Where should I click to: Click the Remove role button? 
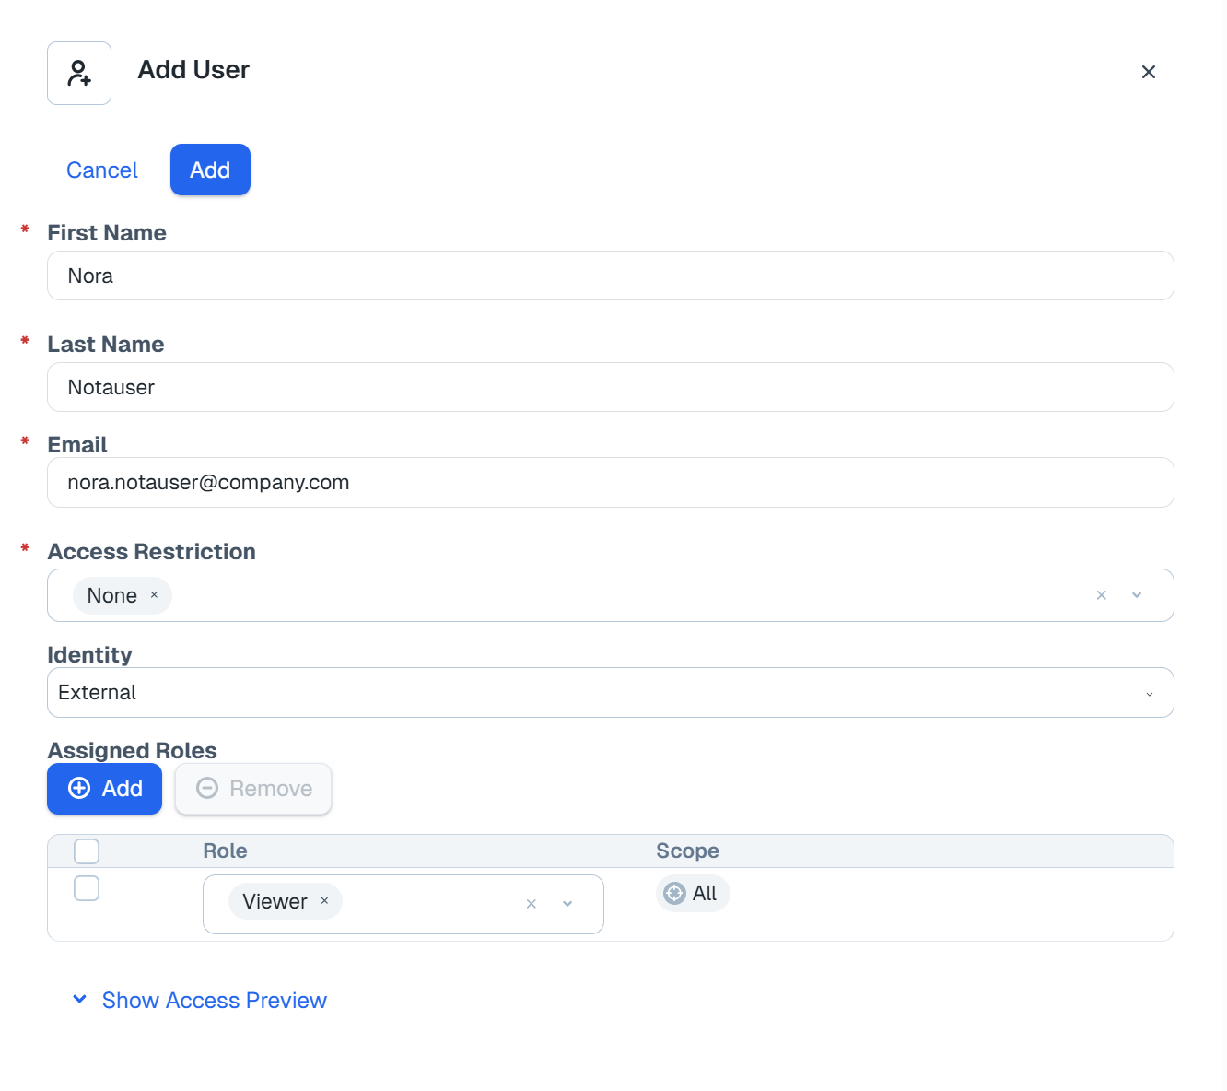pyautogui.click(x=253, y=789)
